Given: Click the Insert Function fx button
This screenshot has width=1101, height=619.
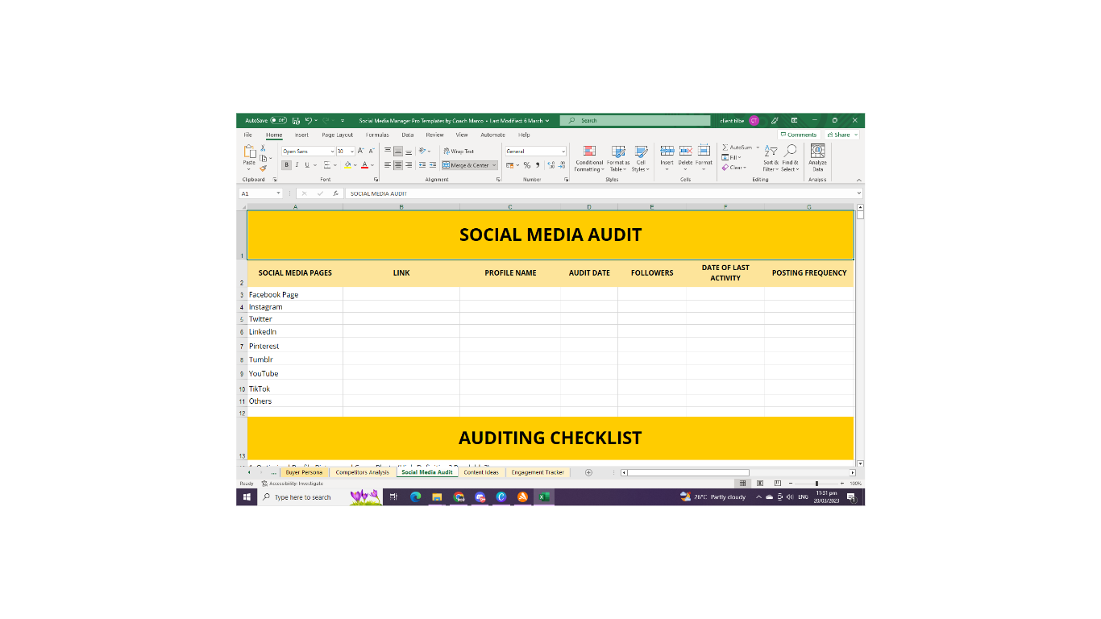Looking at the screenshot, I should pyautogui.click(x=335, y=193).
